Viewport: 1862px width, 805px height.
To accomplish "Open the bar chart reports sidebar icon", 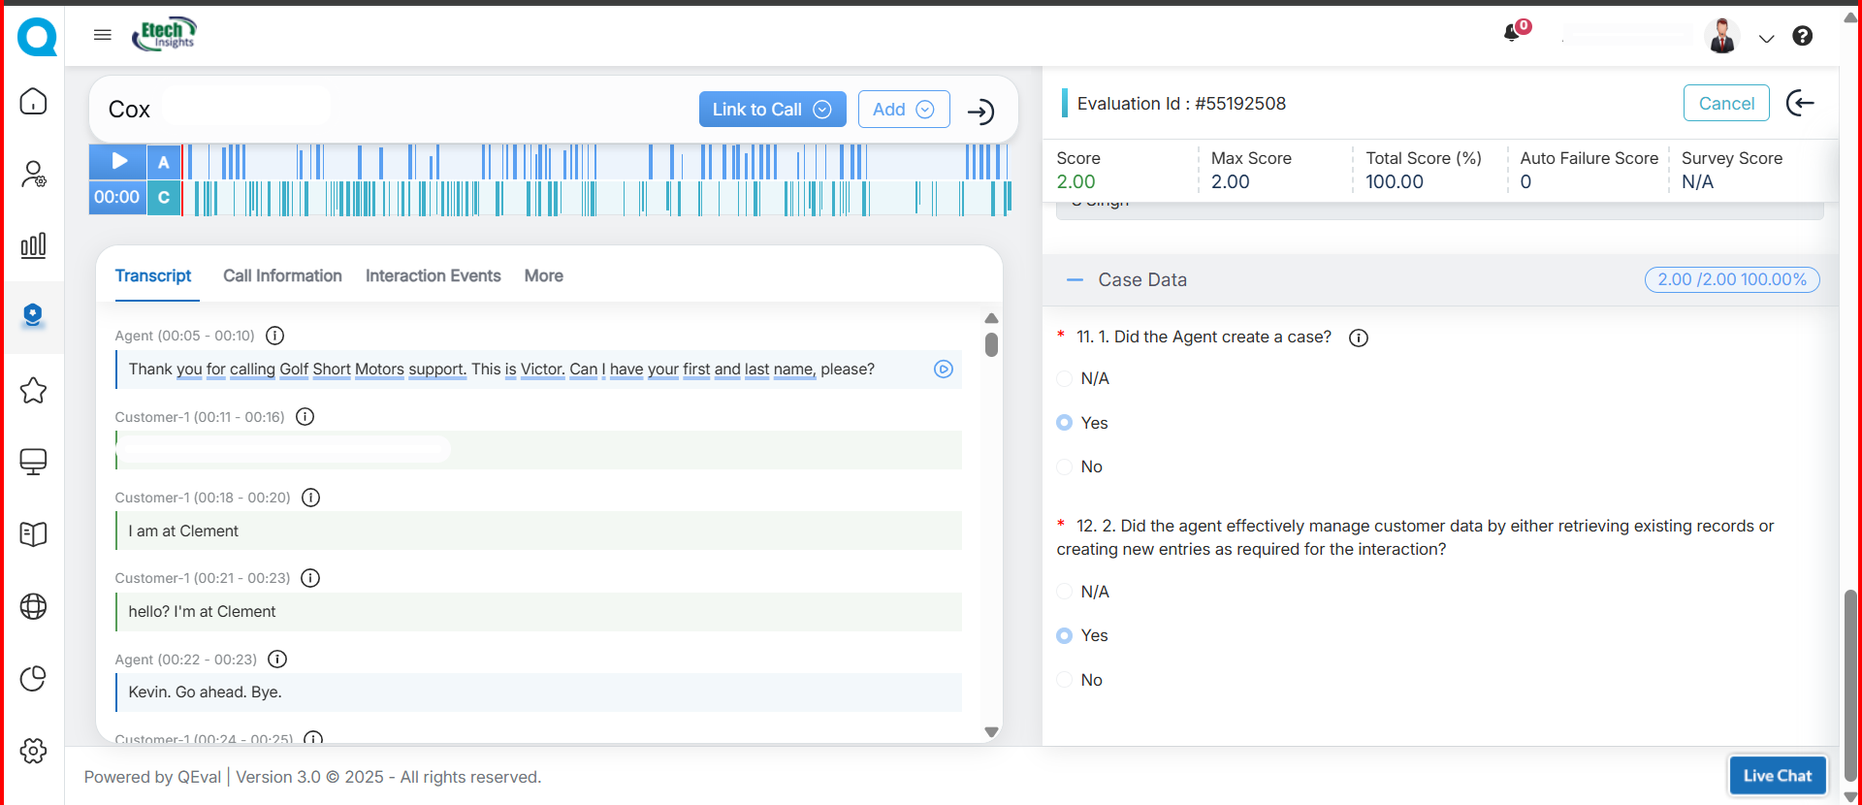I will 34,245.
